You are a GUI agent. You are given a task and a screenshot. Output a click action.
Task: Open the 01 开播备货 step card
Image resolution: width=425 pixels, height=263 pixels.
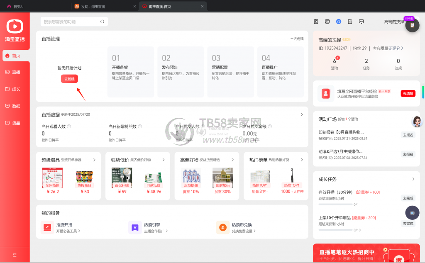tap(131, 72)
